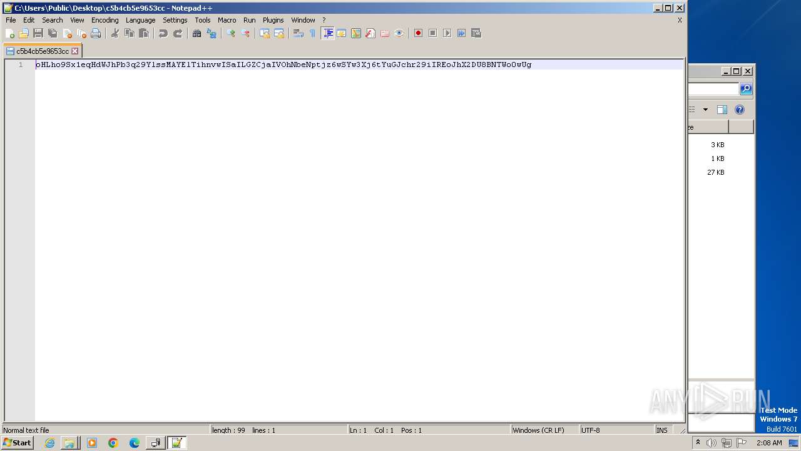Create a new document with New icon
The image size is (801, 451).
tap(10, 33)
